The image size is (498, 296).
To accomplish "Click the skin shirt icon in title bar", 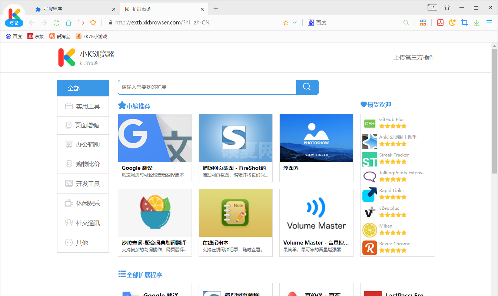I will (447, 8).
